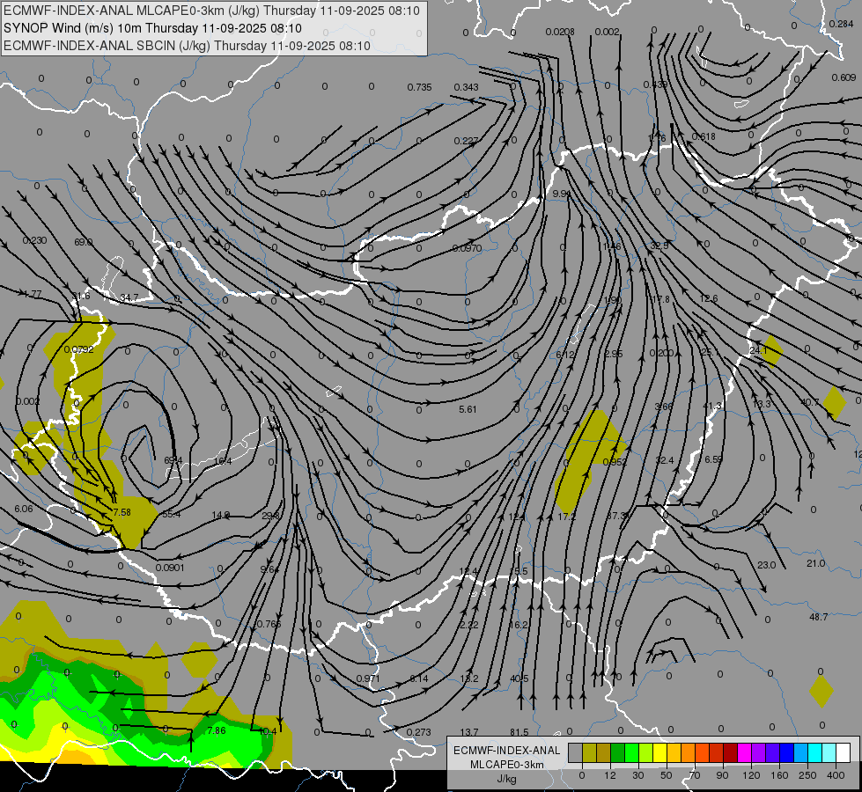This screenshot has height=792, width=862.
Task: Click the map value '48.7'
Action: 819,617
